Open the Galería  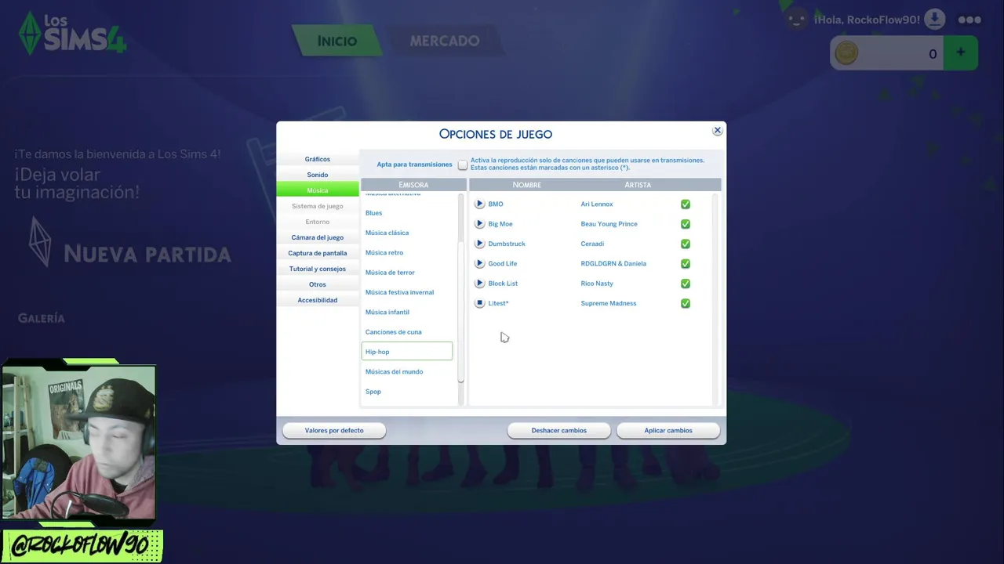(42, 318)
